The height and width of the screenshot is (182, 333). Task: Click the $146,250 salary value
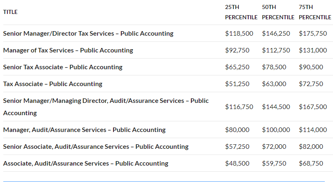276,33
